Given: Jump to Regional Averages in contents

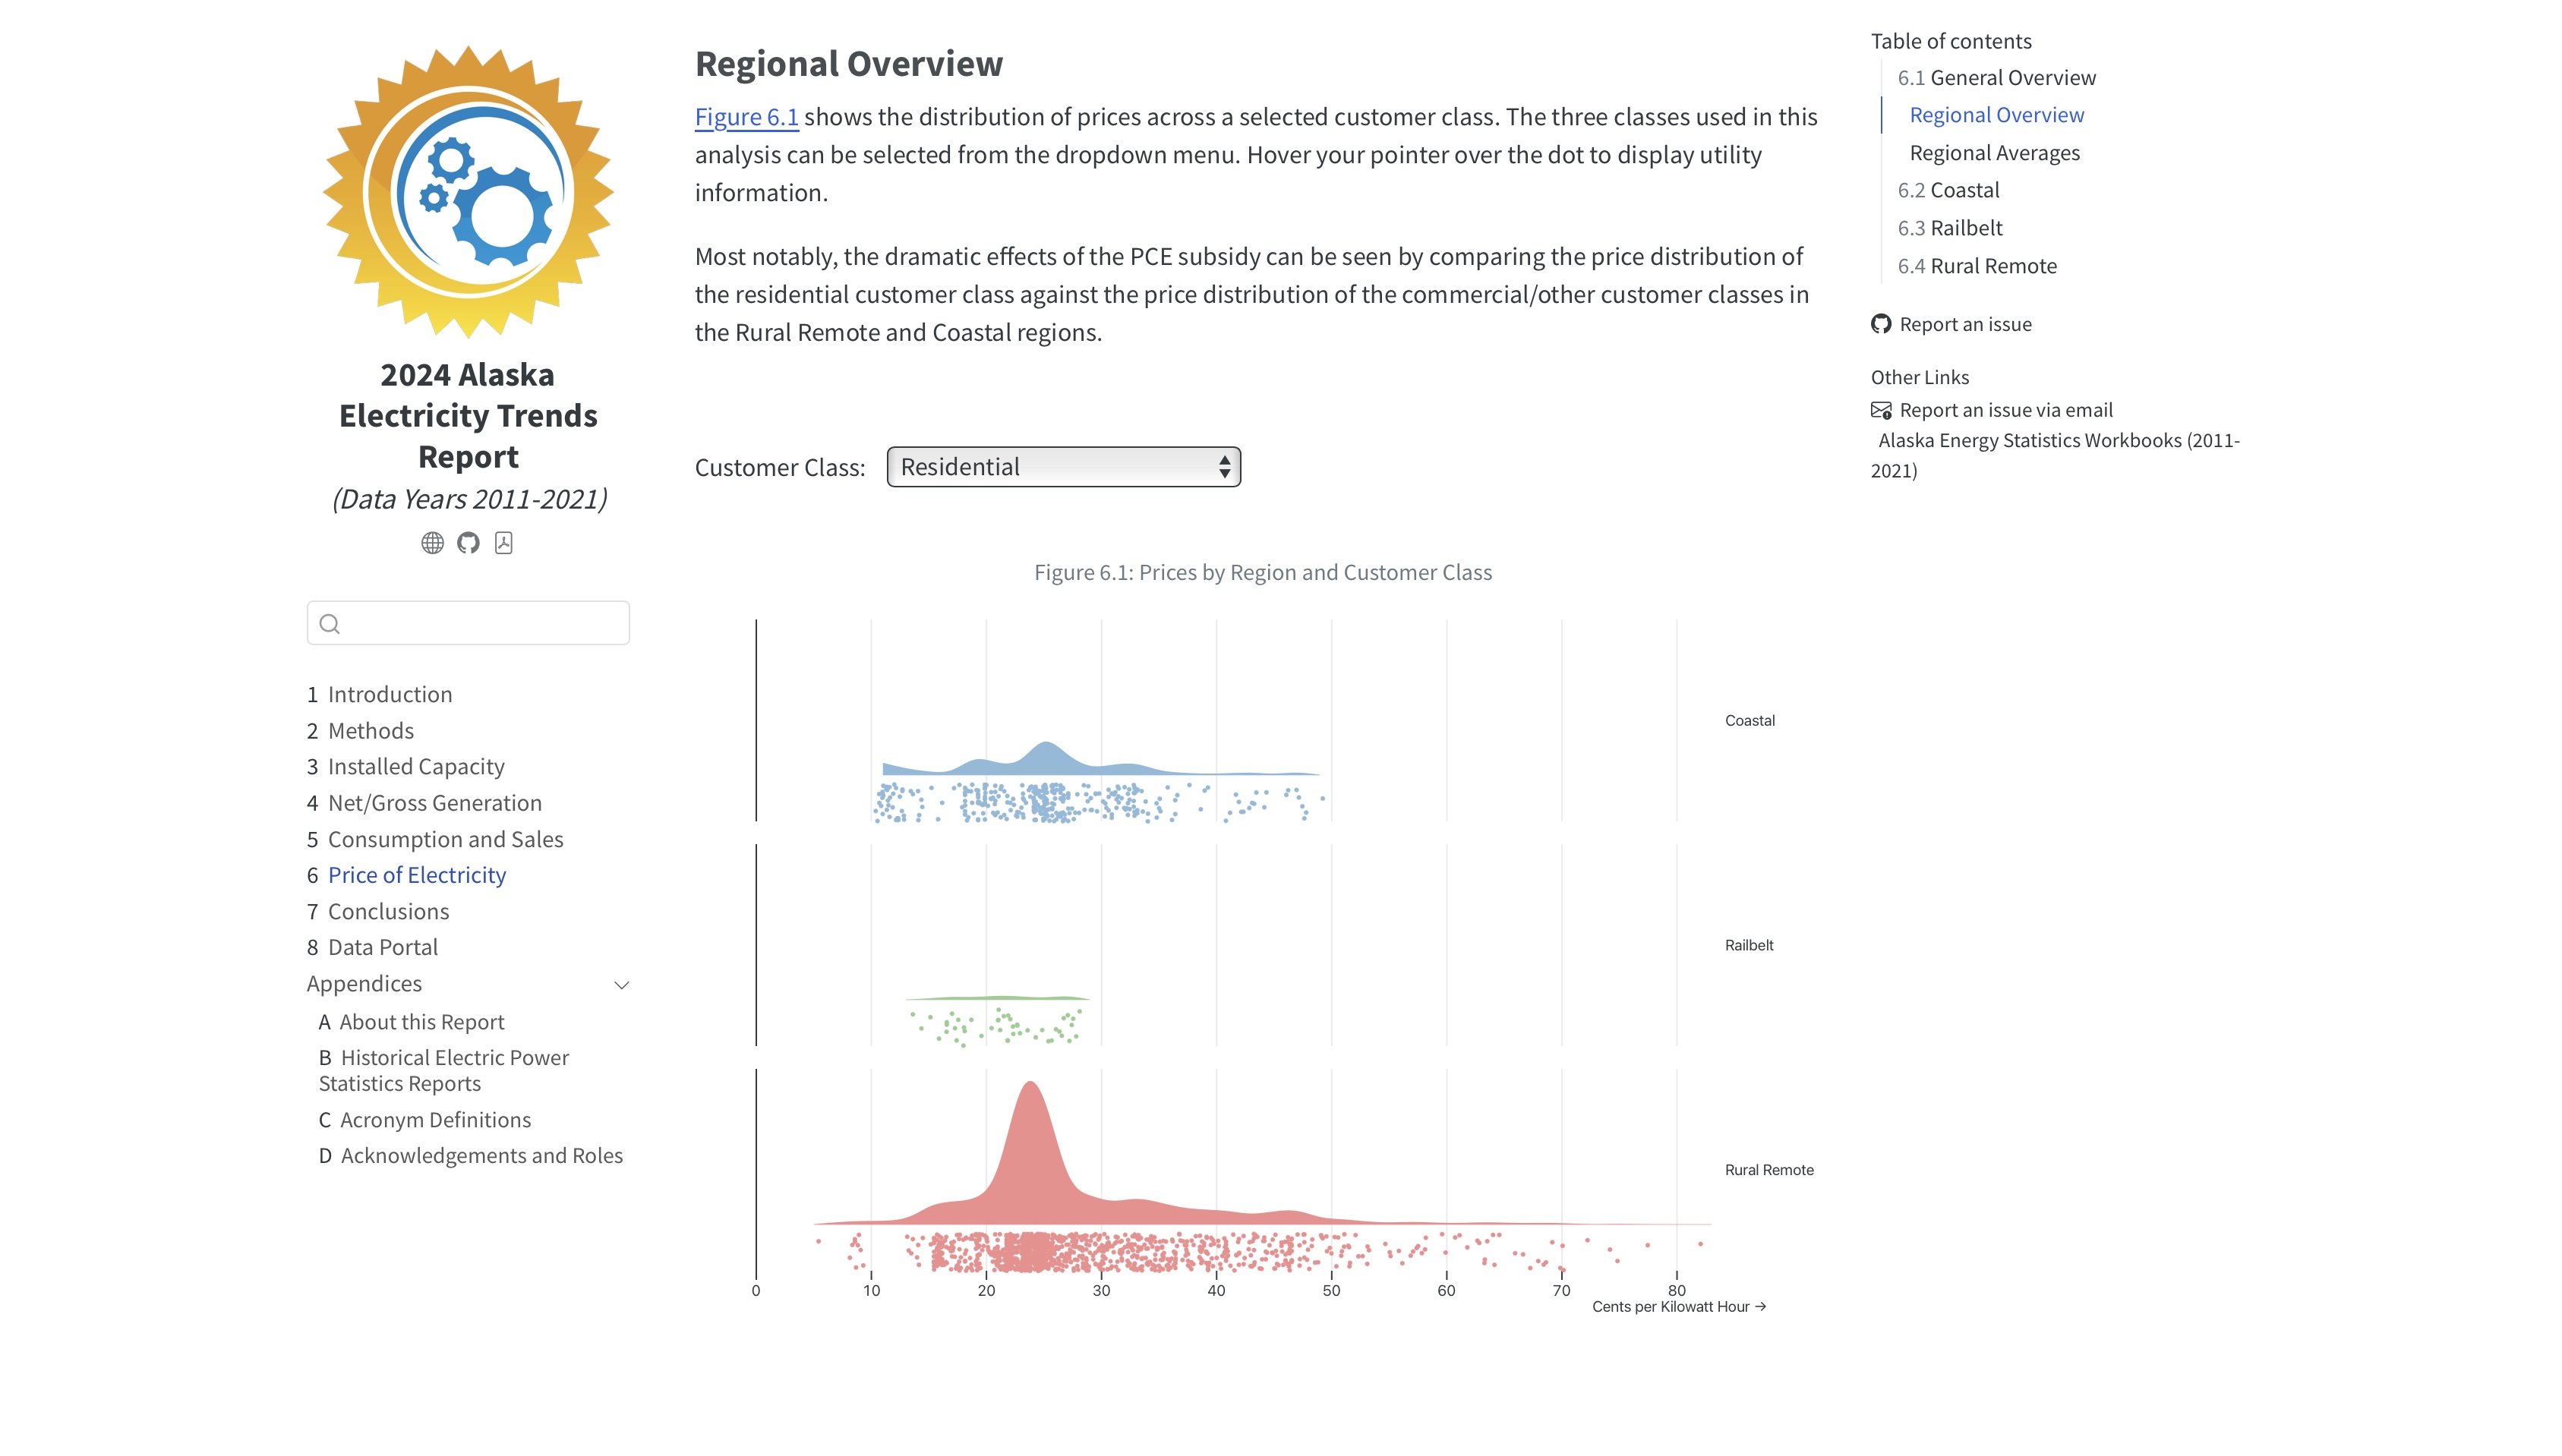Looking at the screenshot, I should tap(1994, 153).
